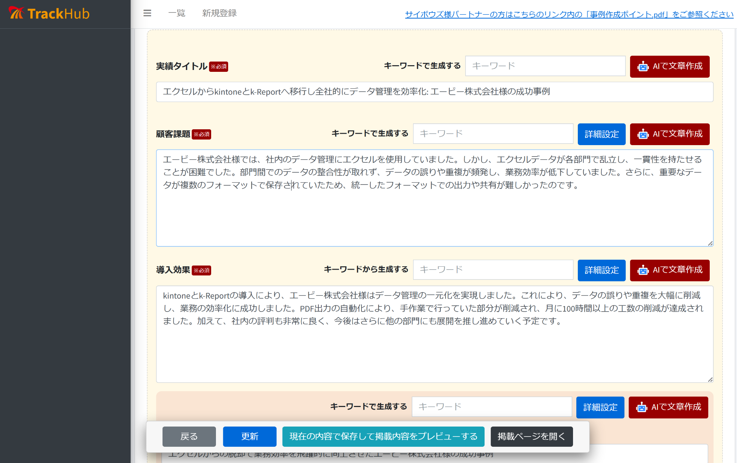Screen dimensions: 737x463
Task: Click into the 実績タイトル text field
Action: [x=434, y=92]
